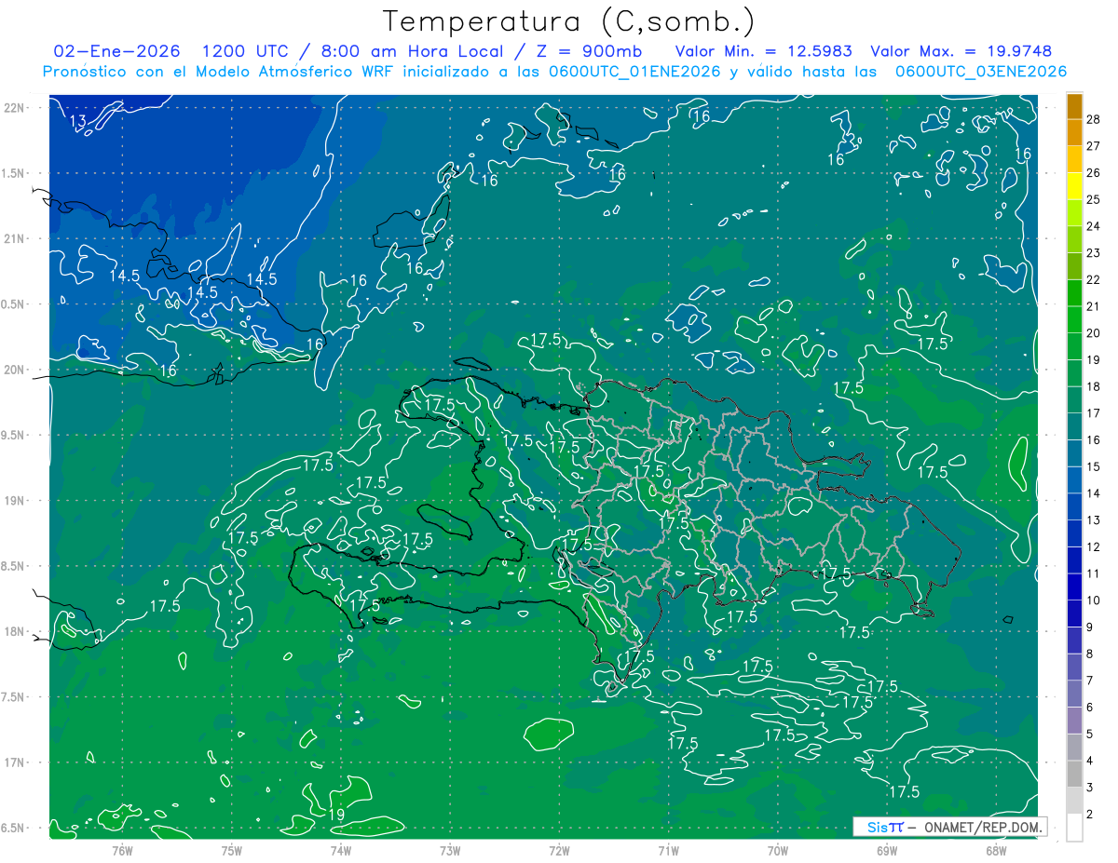Click the white colorbar segment below 2
This screenshot has width=1118, height=863.
click(1074, 828)
